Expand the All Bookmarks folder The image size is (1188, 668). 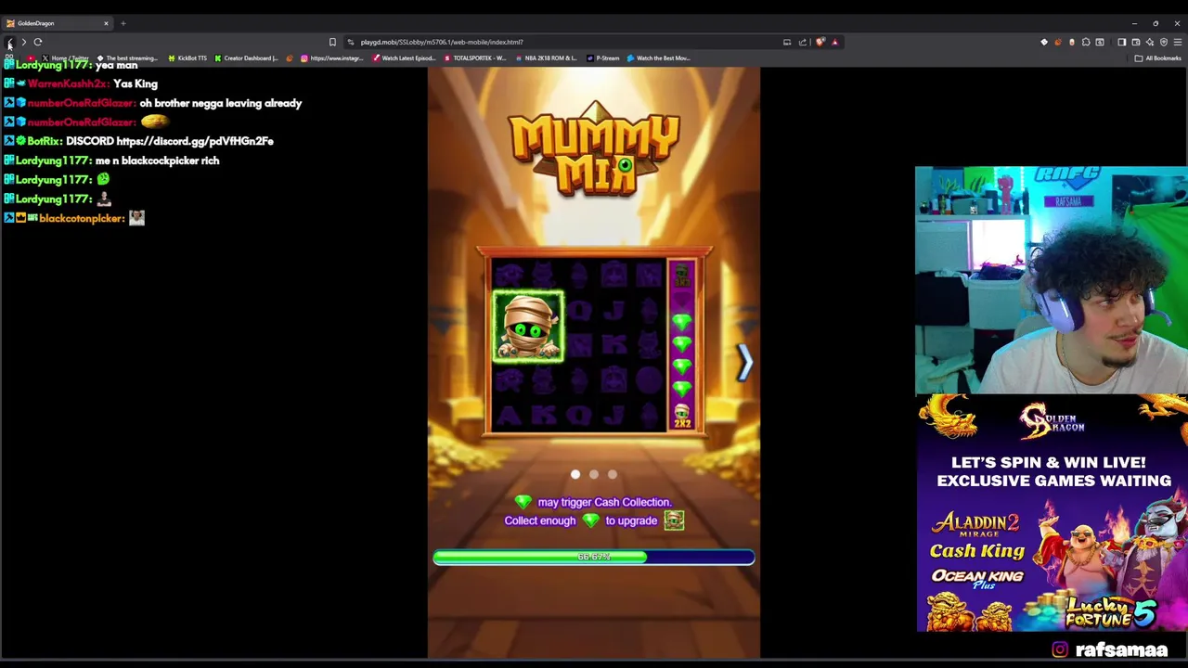click(x=1157, y=58)
